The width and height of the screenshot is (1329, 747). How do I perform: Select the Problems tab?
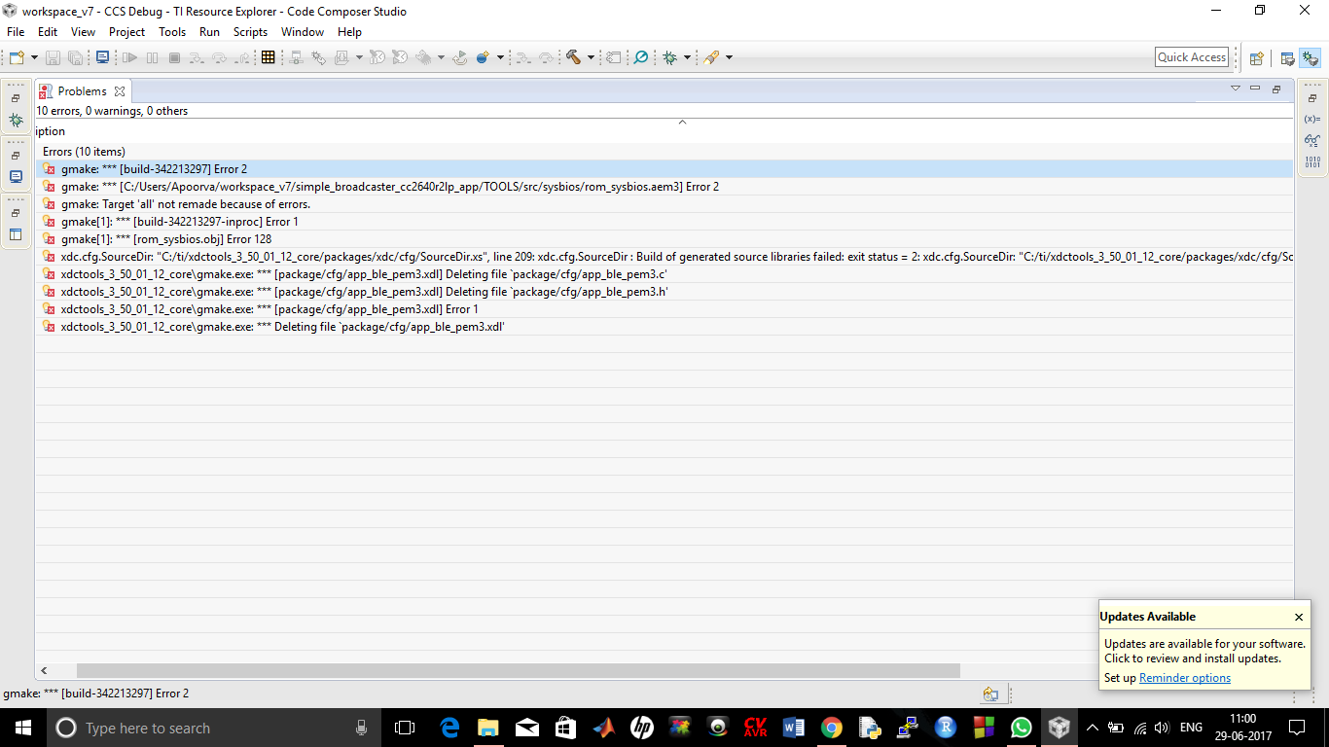[x=82, y=91]
